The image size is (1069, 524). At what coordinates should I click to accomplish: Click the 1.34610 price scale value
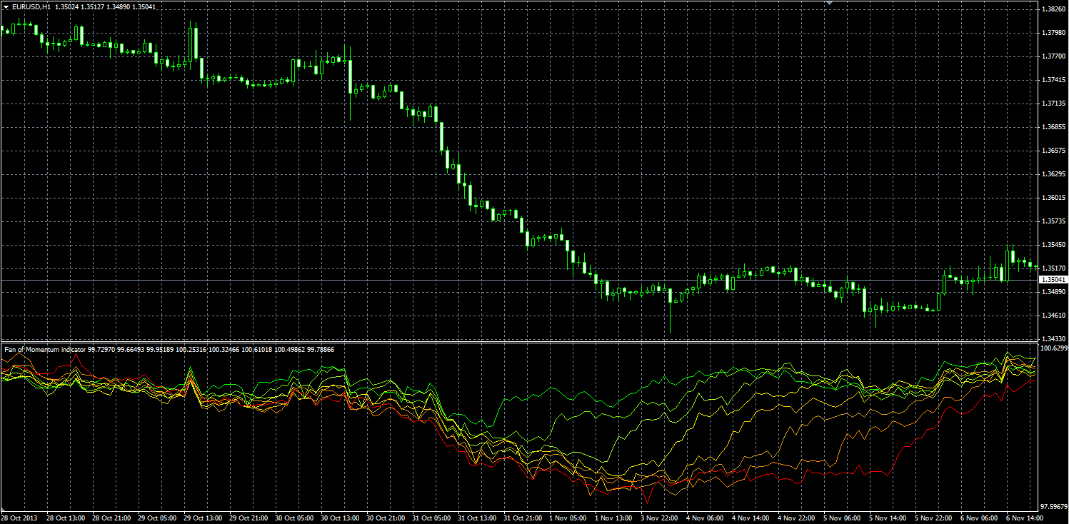(x=1054, y=316)
